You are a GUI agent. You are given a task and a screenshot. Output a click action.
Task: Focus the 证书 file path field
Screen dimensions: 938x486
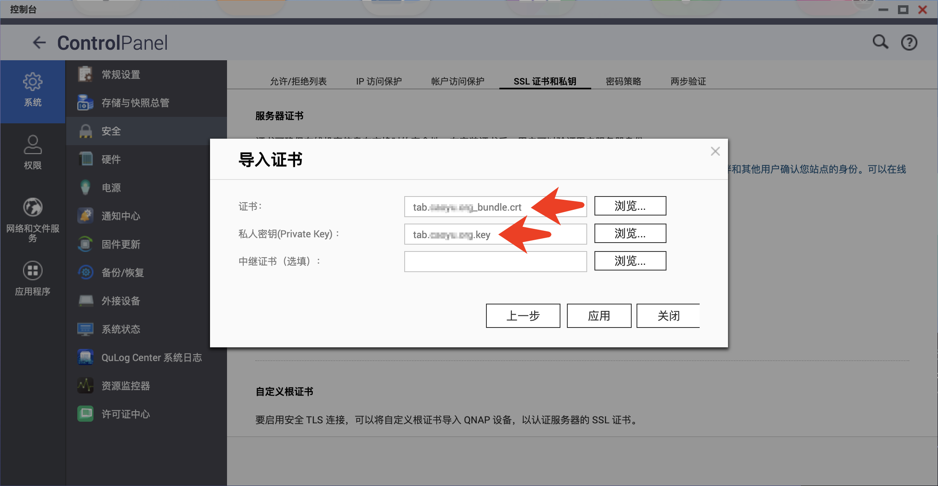coord(495,207)
